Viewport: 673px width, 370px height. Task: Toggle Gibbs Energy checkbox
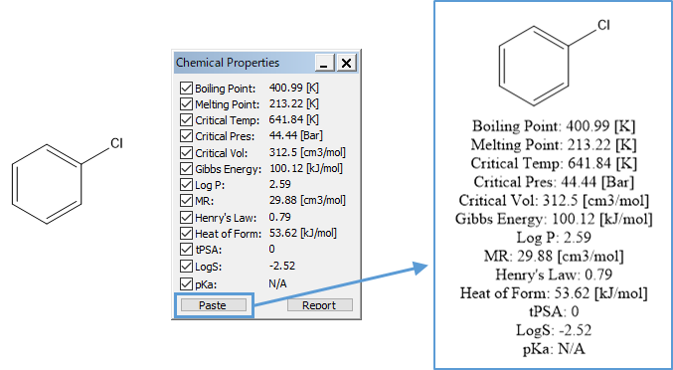(x=186, y=169)
